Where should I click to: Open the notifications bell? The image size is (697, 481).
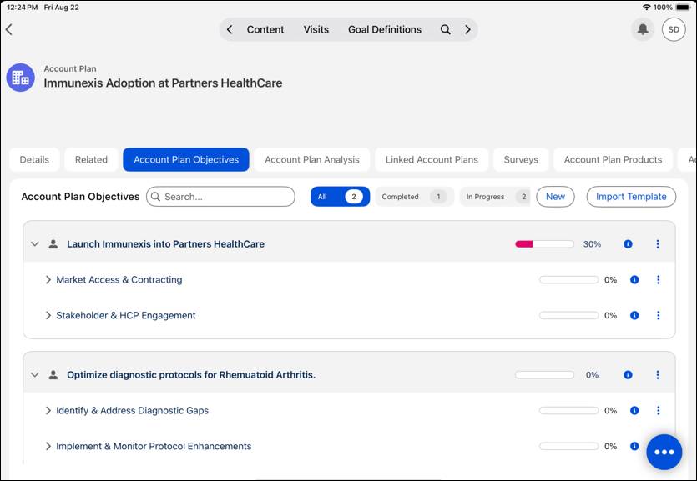pos(642,29)
